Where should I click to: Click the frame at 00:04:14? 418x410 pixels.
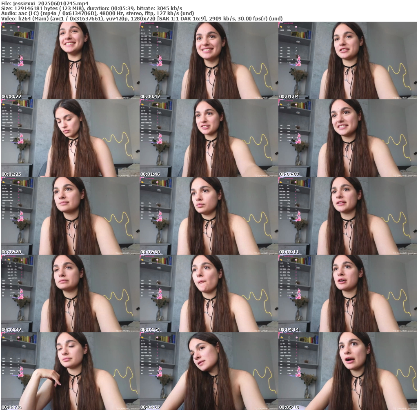pyautogui.click(x=347, y=293)
